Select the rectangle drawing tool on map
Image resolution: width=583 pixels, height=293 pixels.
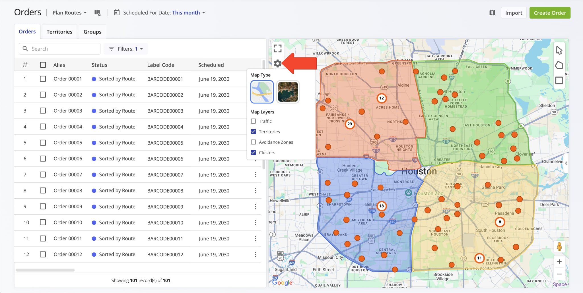[559, 80]
